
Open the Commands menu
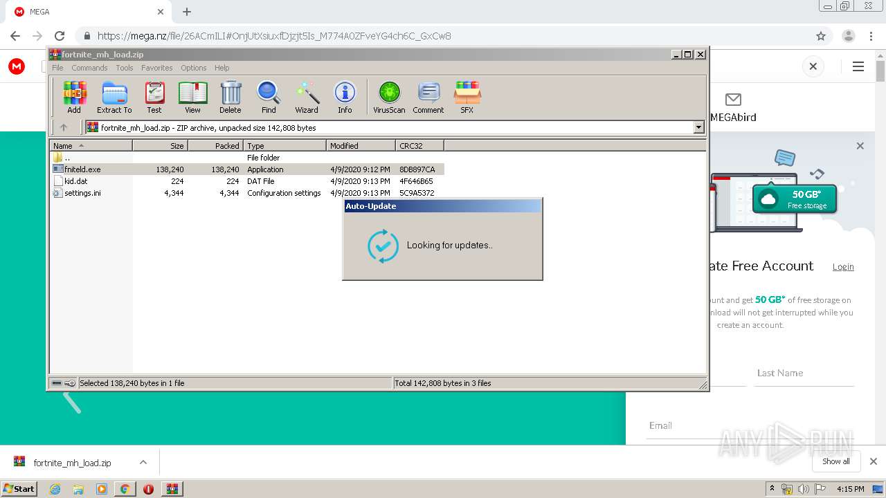[89, 68]
